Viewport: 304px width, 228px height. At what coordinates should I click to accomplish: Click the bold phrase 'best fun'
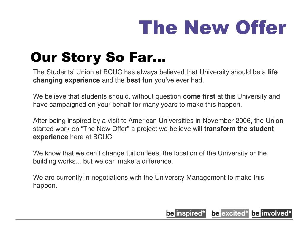click(140, 80)
